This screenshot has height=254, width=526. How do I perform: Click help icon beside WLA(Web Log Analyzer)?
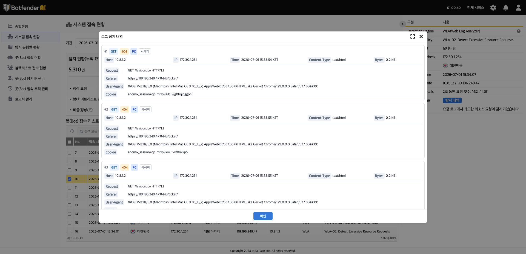point(518,31)
